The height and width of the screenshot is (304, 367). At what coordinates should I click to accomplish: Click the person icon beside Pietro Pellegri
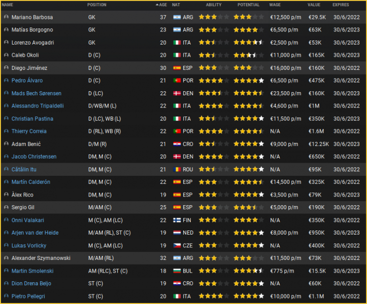click(x=6, y=296)
